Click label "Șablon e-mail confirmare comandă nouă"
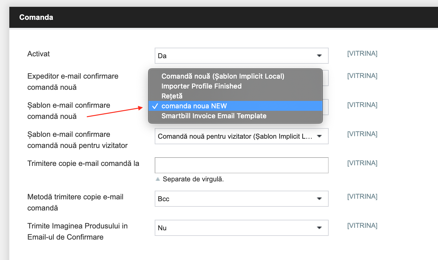 point(69,111)
